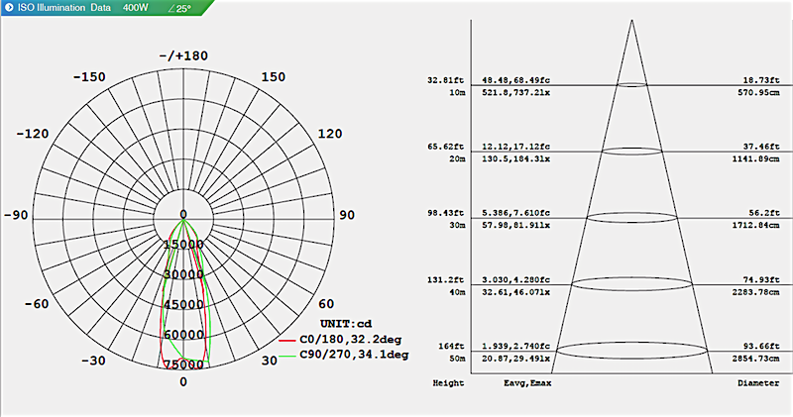This screenshot has height=417, width=793.
Task: Click the 98.43ft height label
Action: coord(446,213)
